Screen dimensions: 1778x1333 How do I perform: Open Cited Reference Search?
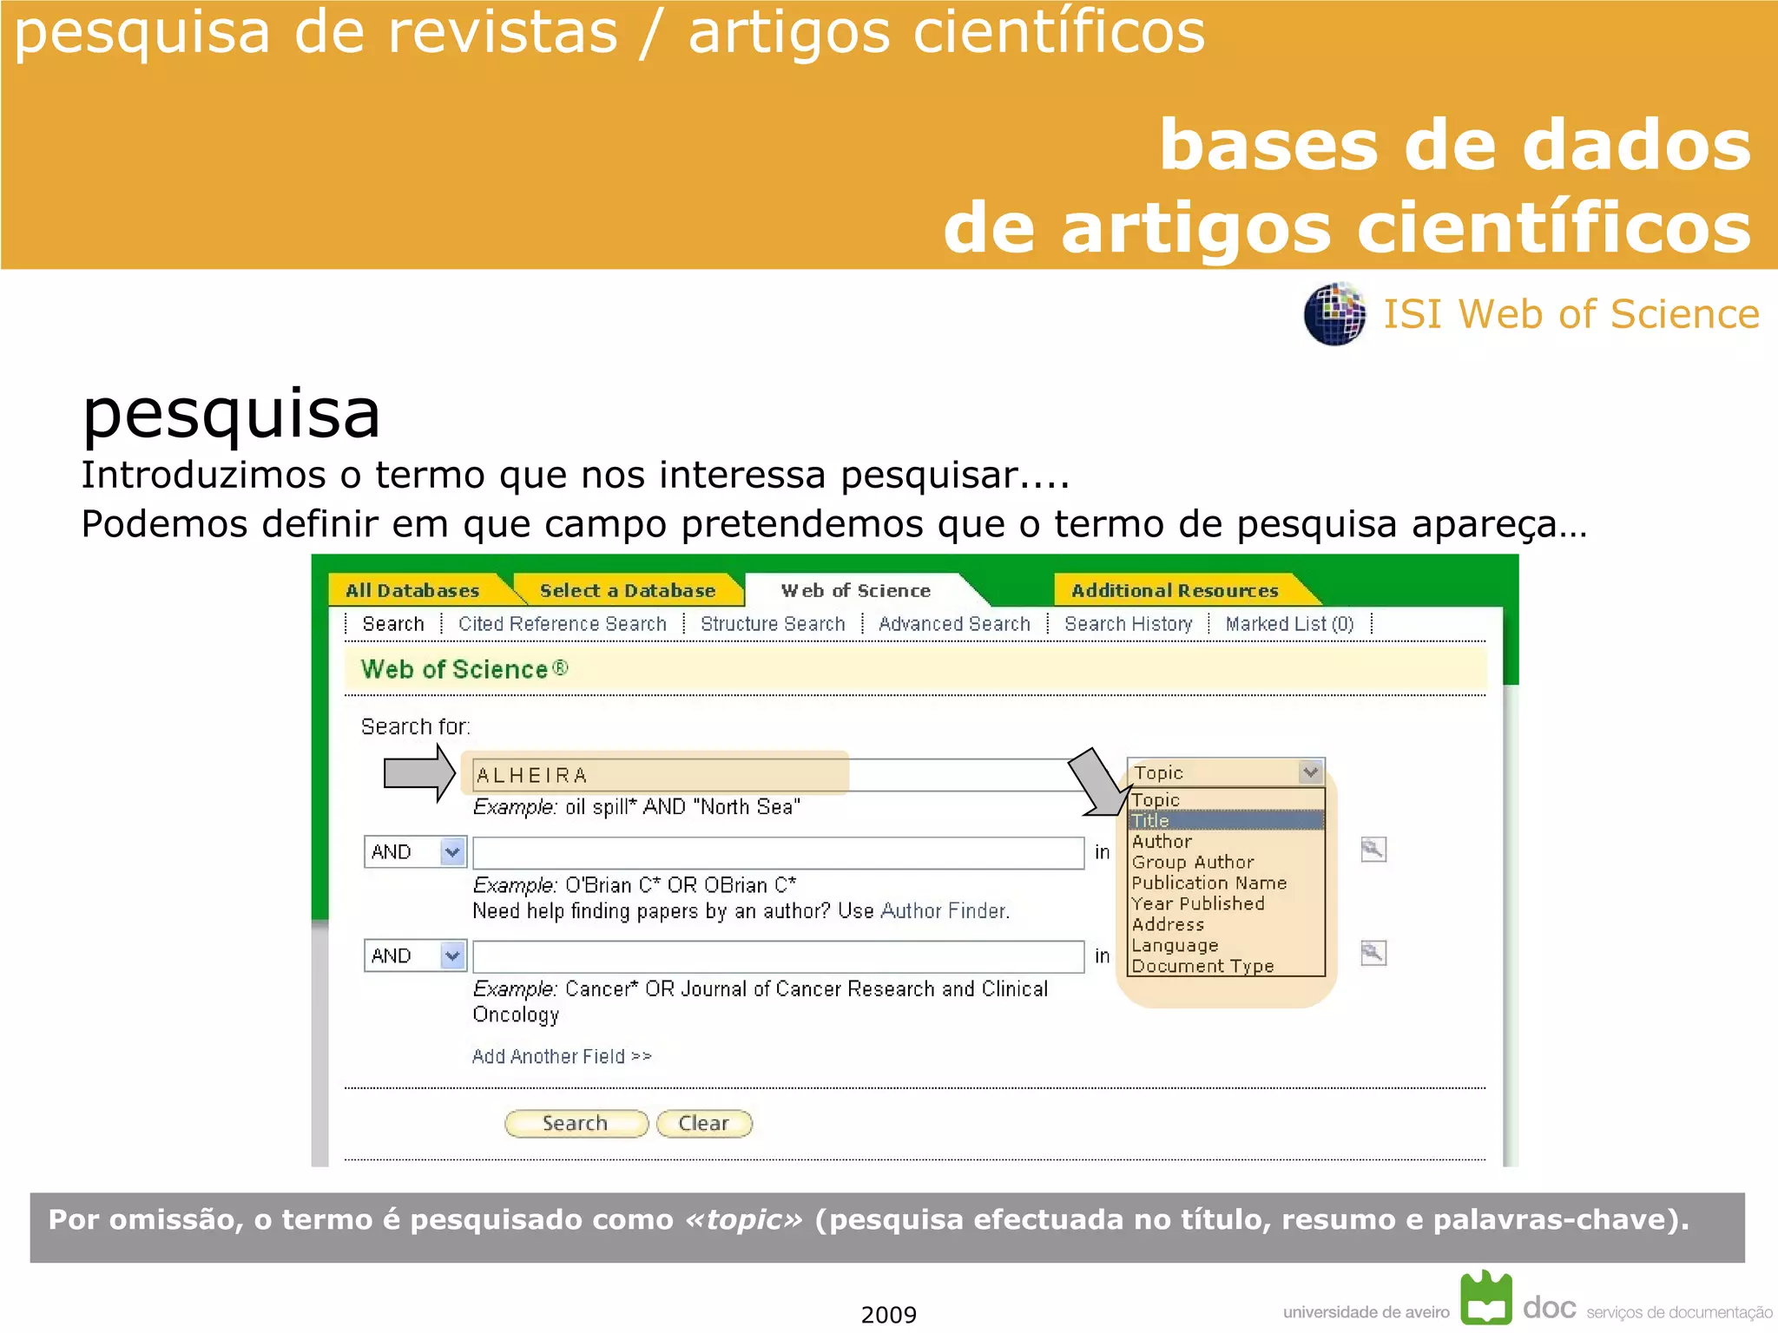pos(563,624)
